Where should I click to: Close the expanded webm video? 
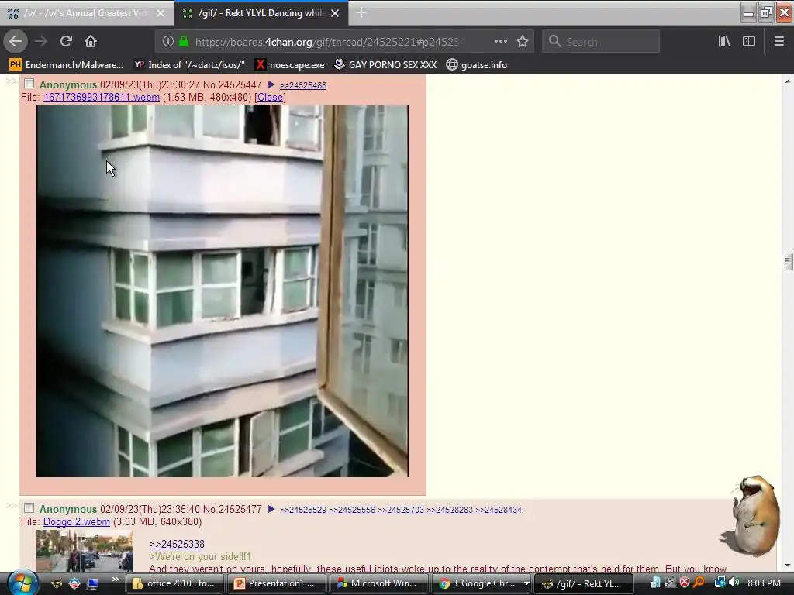coord(270,97)
